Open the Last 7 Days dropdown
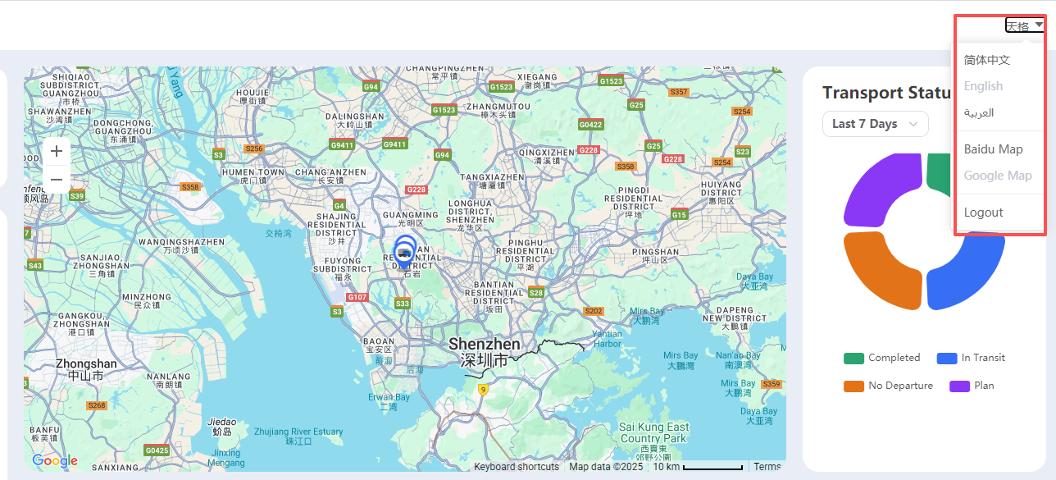The height and width of the screenshot is (480, 1056). tap(875, 124)
